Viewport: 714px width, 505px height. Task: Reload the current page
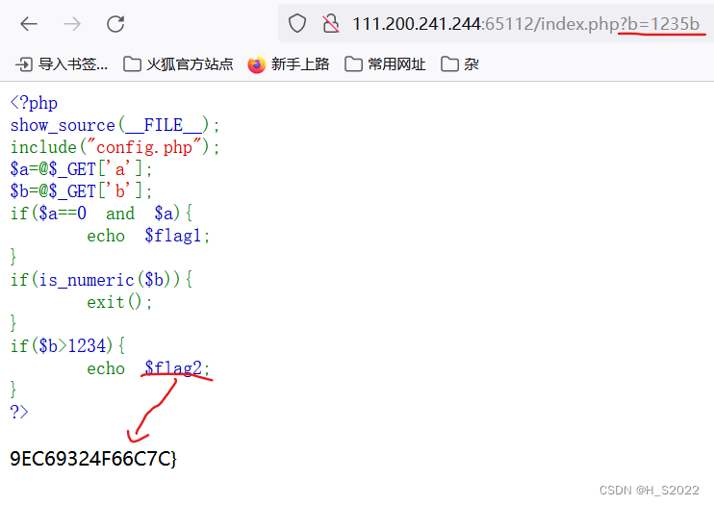115,24
